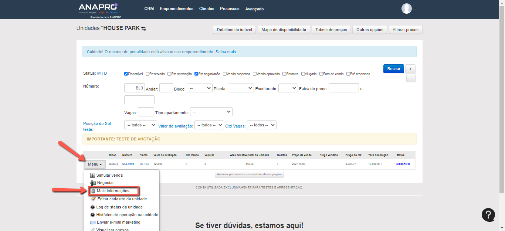
Task: Enable the Reservada status checkbox
Action: (x=148, y=74)
